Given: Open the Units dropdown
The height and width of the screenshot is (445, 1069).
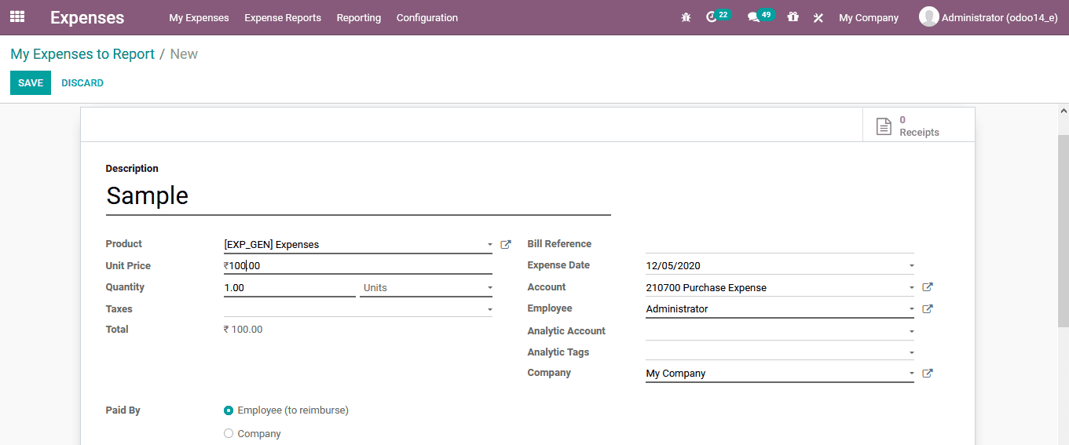Looking at the screenshot, I should (x=426, y=288).
